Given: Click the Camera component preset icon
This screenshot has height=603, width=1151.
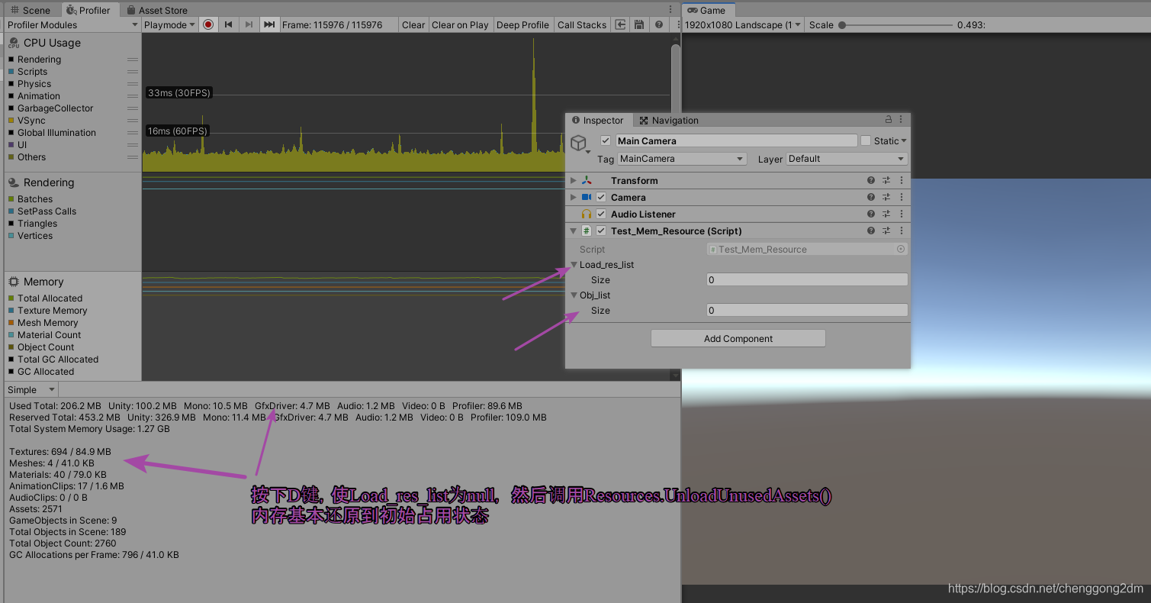Looking at the screenshot, I should pyautogui.click(x=886, y=197).
